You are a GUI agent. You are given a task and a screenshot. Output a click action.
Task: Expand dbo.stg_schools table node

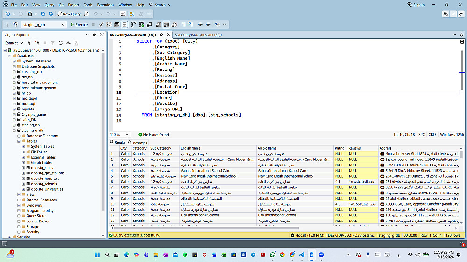tap(23, 184)
